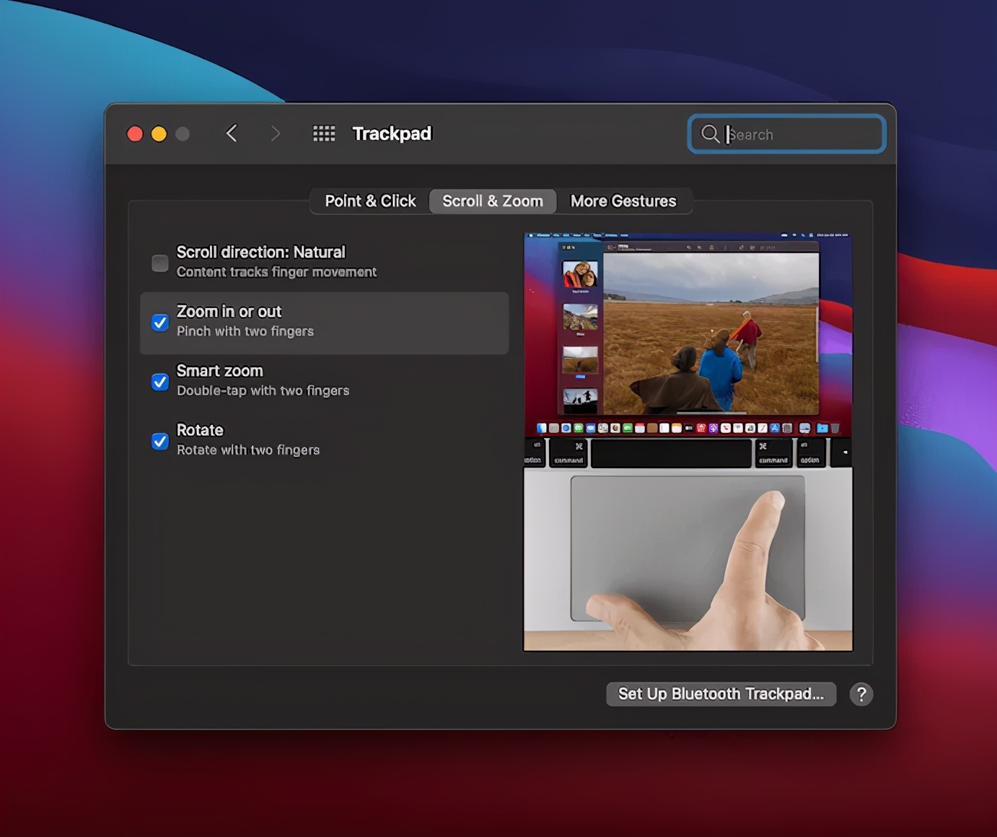The image size is (997, 837).
Task: Disable the Smart zoom checkbox
Action: pyautogui.click(x=160, y=382)
